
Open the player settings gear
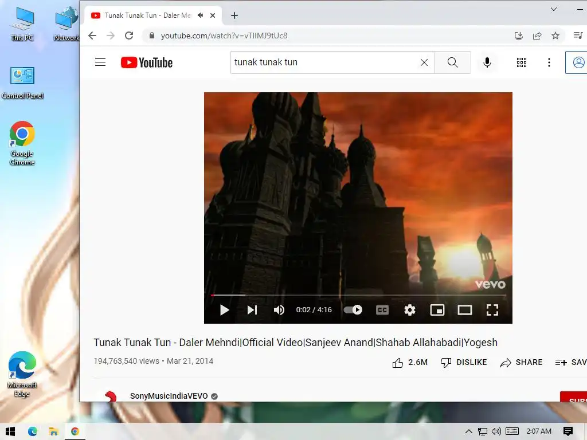click(x=409, y=310)
